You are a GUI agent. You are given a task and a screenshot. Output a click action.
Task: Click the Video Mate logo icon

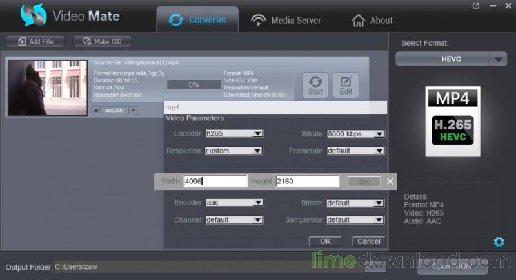point(34,16)
